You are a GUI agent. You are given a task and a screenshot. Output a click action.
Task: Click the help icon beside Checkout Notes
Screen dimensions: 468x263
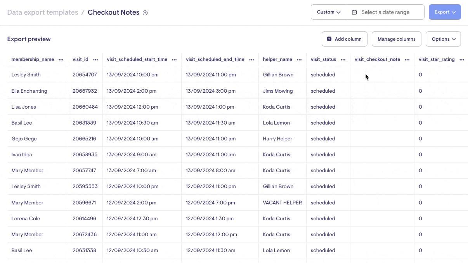click(x=145, y=13)
